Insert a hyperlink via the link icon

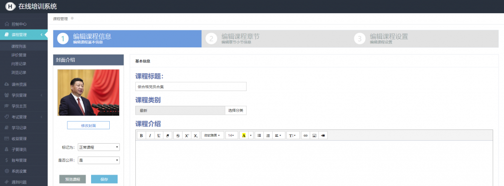pyautogui.click(x=306, y=136)
